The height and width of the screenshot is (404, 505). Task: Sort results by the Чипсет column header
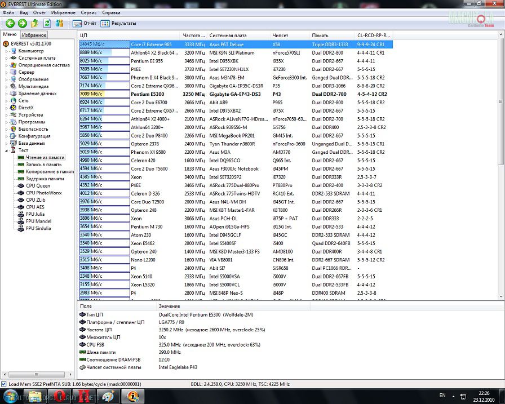(x=290, y=35)
